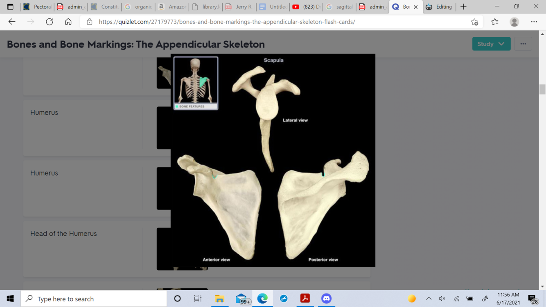Click the anterior view scapula image
The width and height of the screenshot is (546, 307).
click(220, 207)
